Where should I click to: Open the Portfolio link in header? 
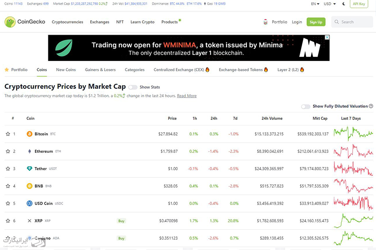(x=279, y=22)
